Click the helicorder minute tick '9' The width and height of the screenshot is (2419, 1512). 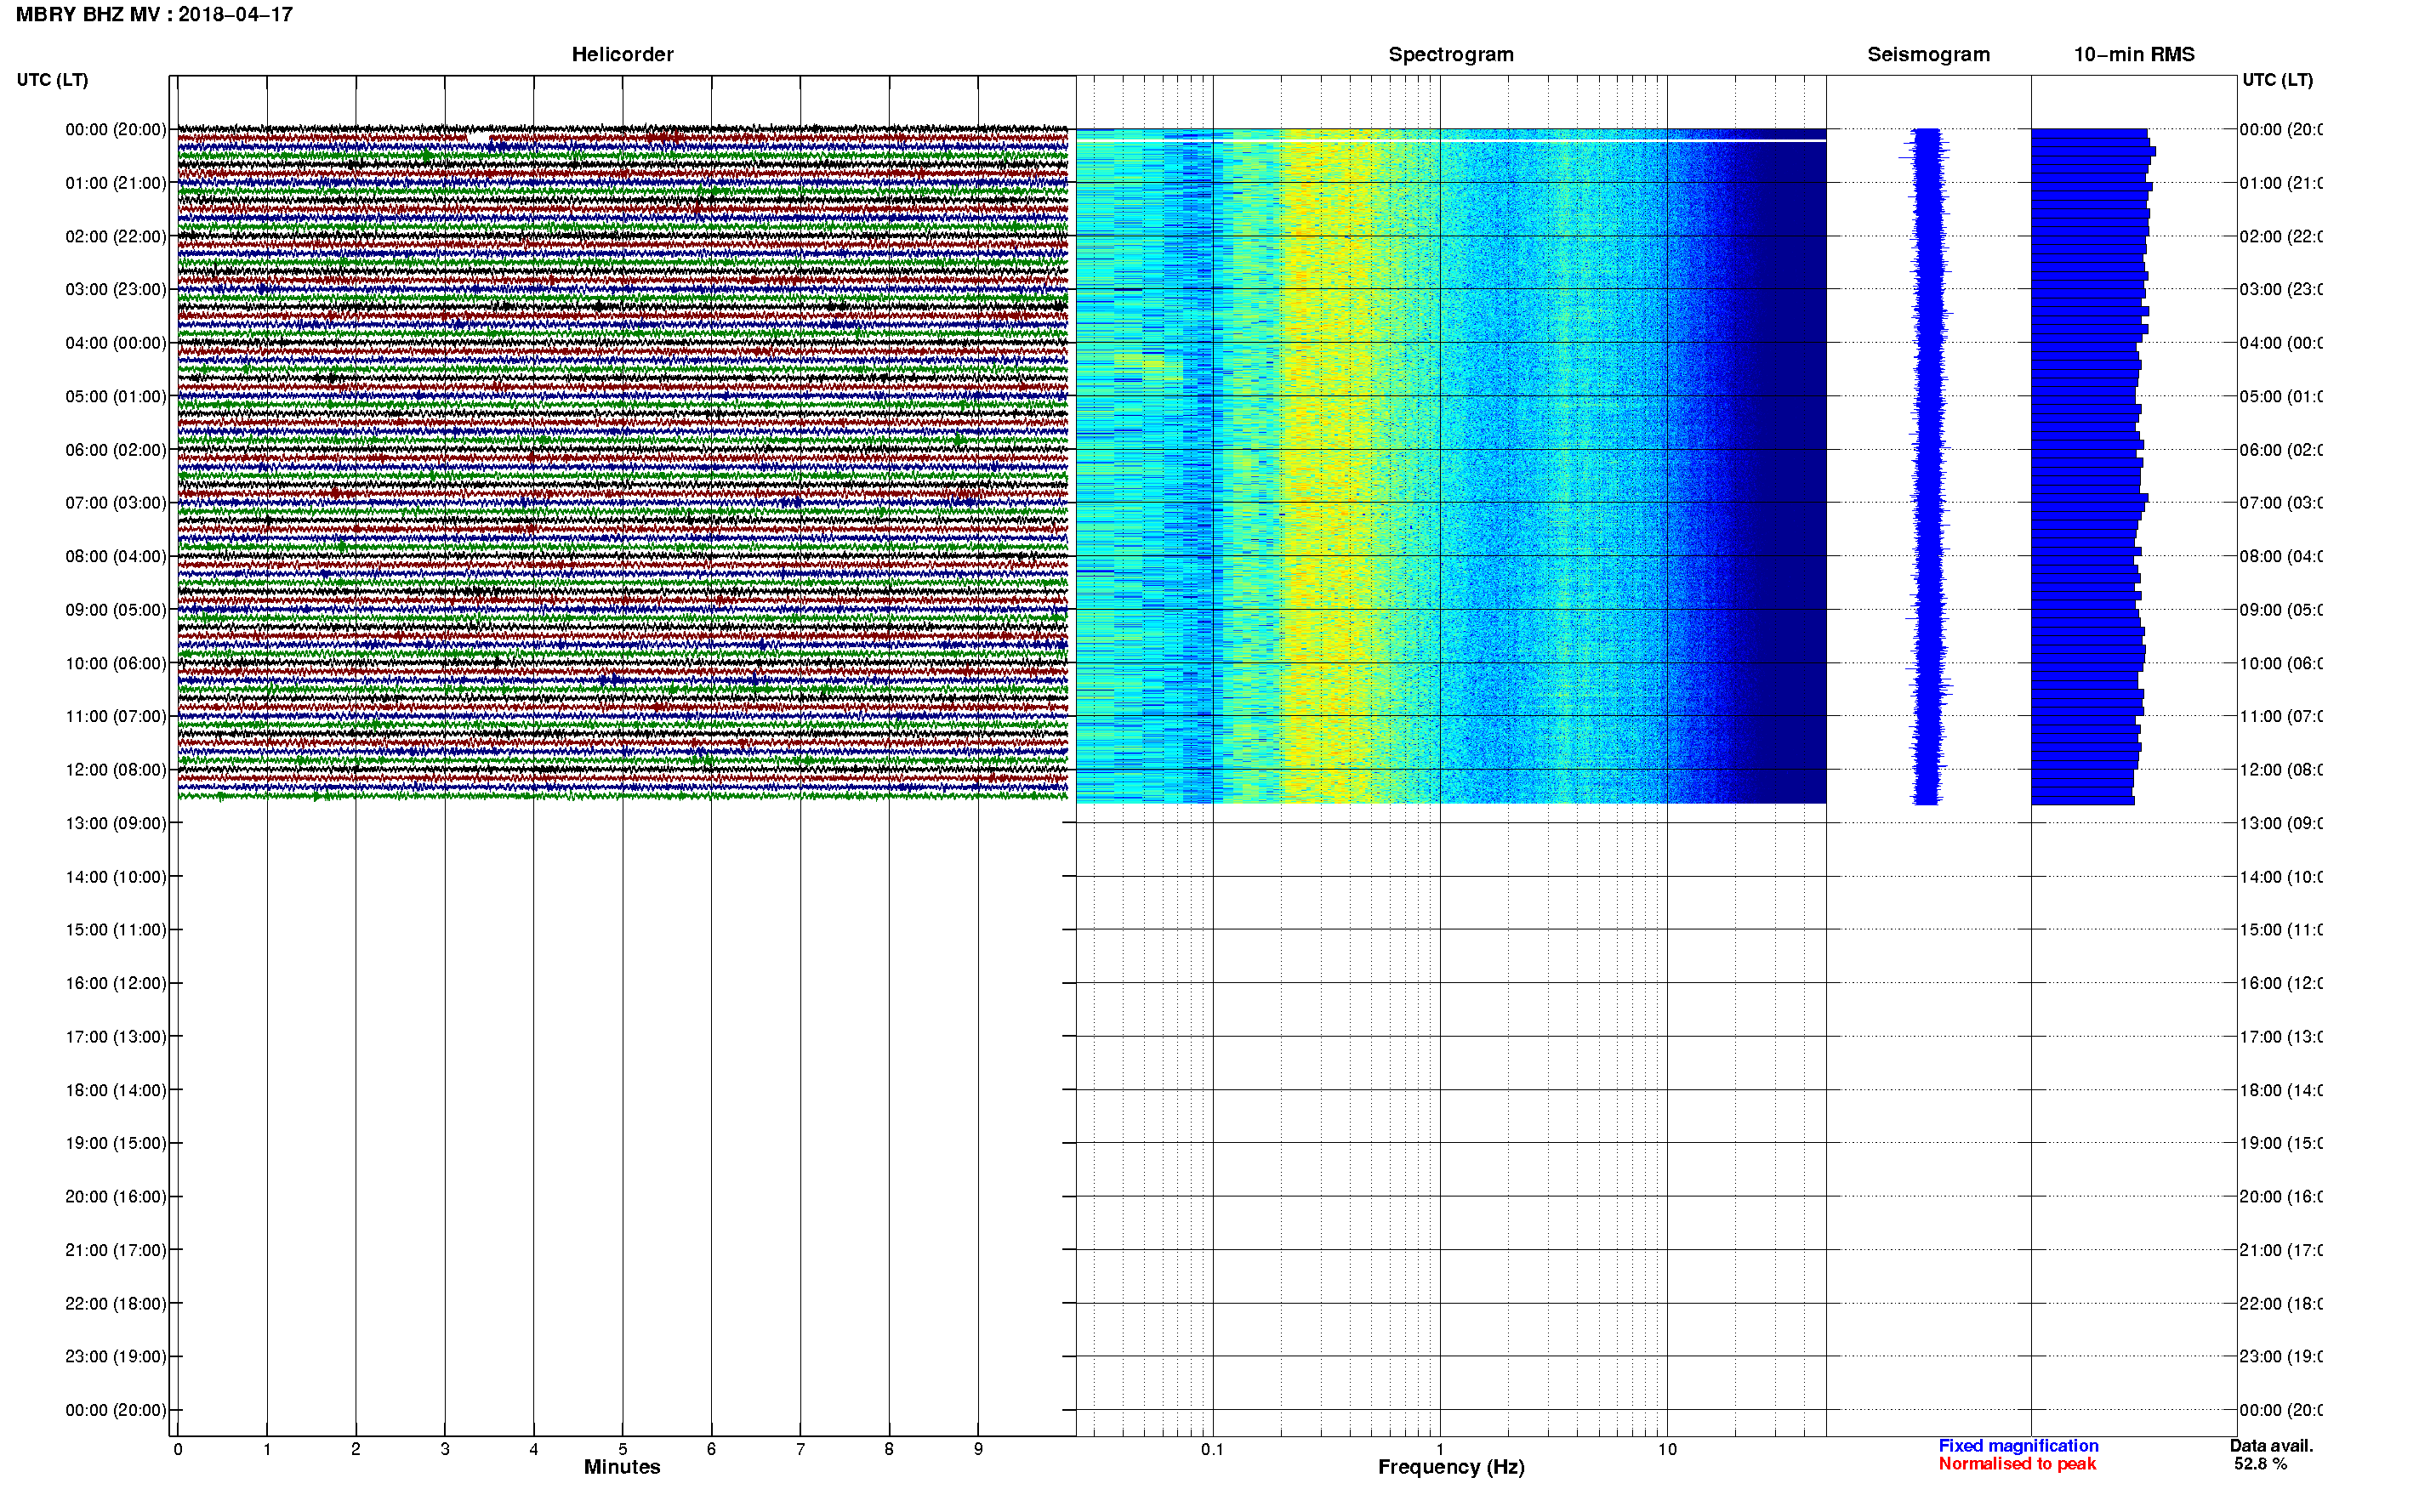(x=978, y=1450)
